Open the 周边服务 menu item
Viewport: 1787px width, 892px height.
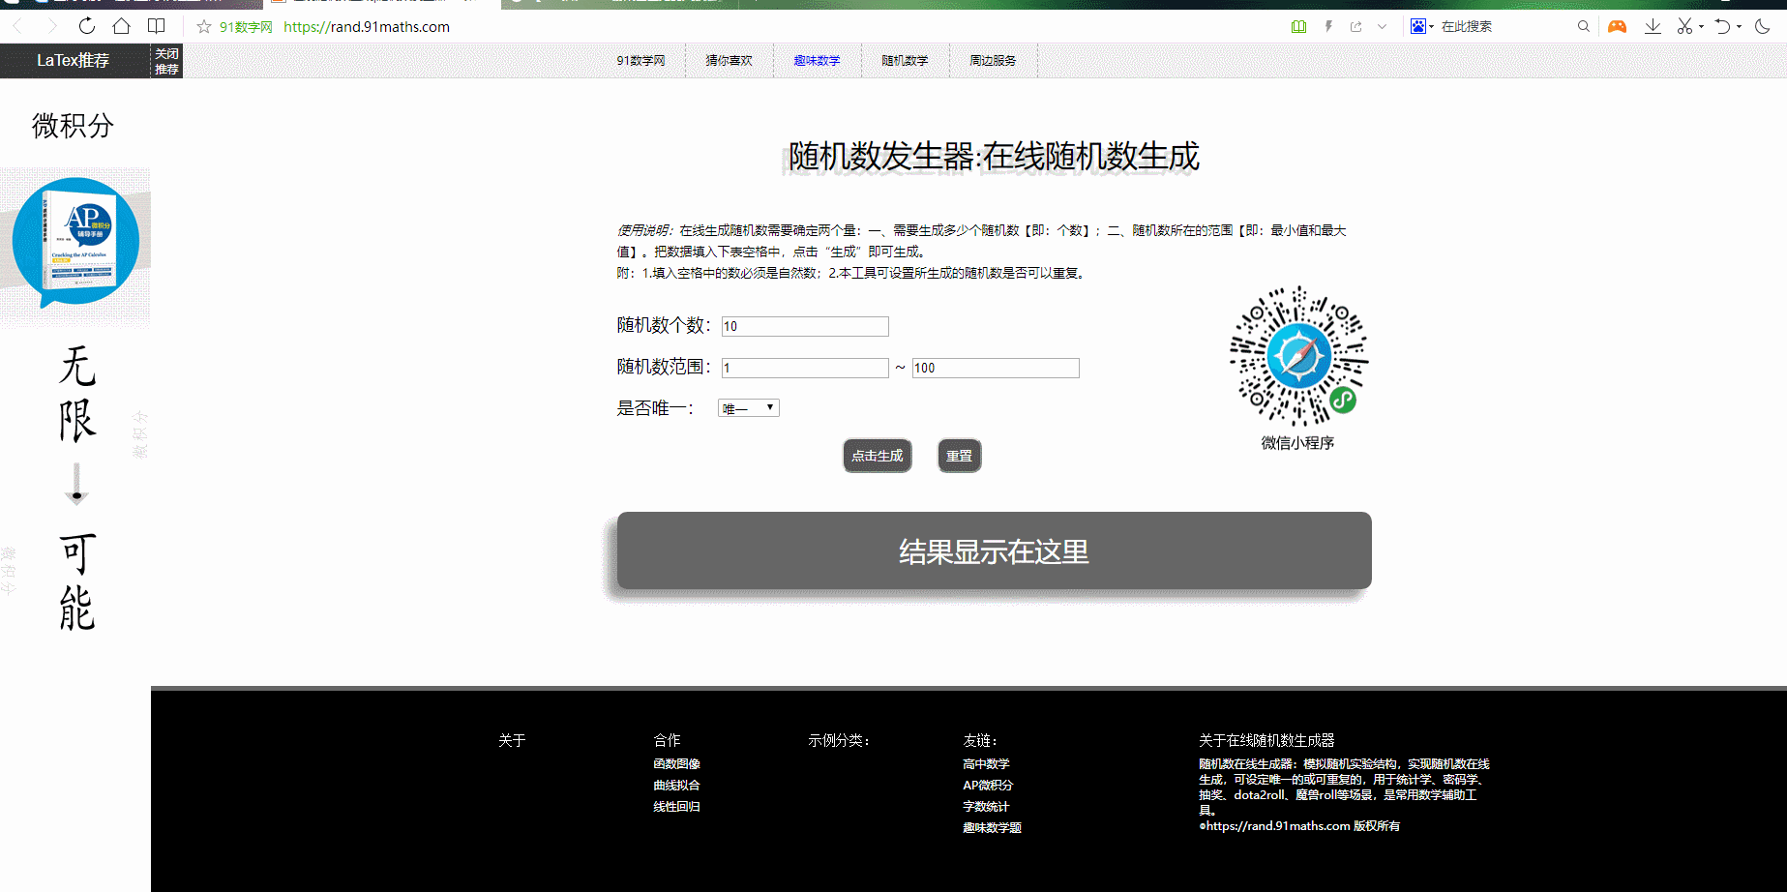pos(993,60)
